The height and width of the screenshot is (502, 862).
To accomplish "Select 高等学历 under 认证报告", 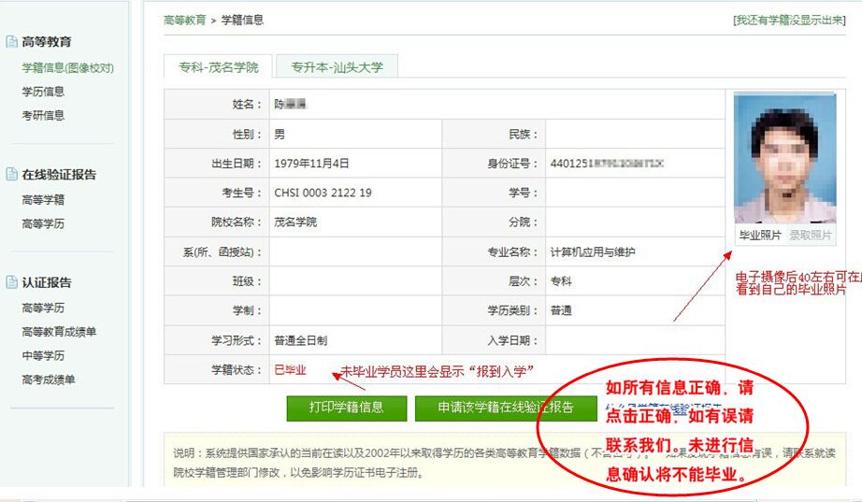I will pos(43,308).
